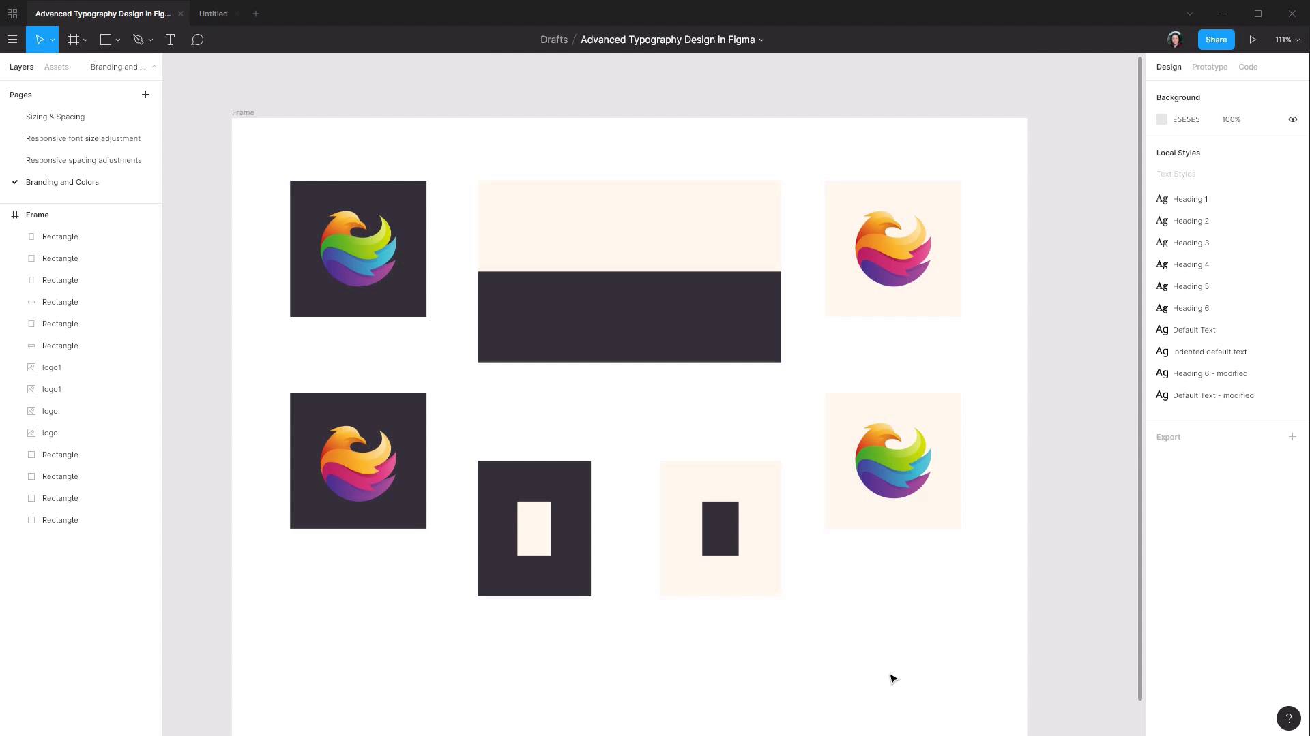The width and height of the screenshot is (1310, 736).
Task: Select the Heading 3 text style
Action: pos(1191,242)
